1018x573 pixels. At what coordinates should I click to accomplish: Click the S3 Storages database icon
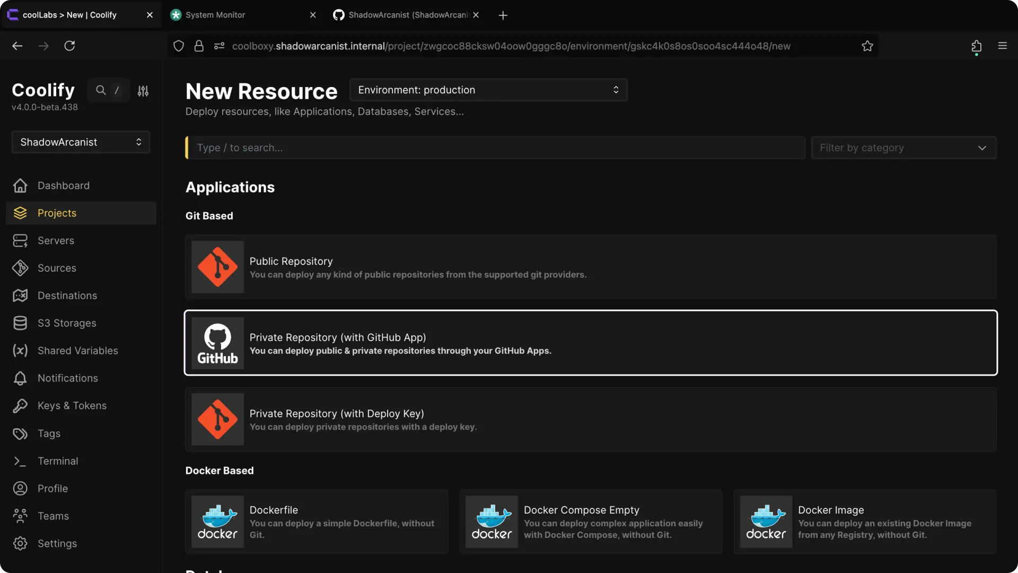pyautogui.click(x=20, y=323)
